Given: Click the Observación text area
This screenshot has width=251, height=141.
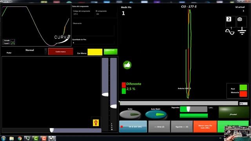Looking at the screenshot, I should (93, 30).
